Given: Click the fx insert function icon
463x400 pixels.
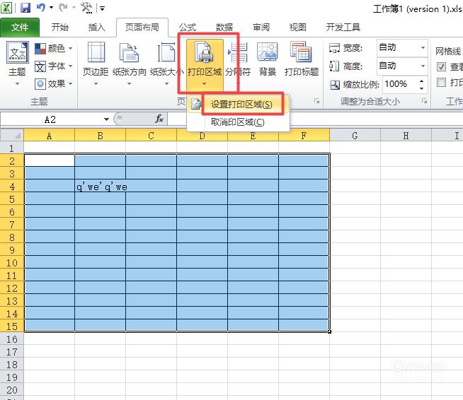Looking at the screenshot, I should pos(159,119).
